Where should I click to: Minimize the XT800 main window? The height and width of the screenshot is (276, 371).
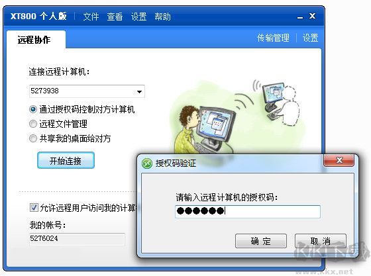click(300, 17)
